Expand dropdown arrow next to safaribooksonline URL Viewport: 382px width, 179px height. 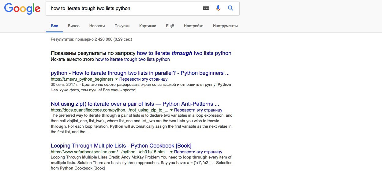click(171, 152)
